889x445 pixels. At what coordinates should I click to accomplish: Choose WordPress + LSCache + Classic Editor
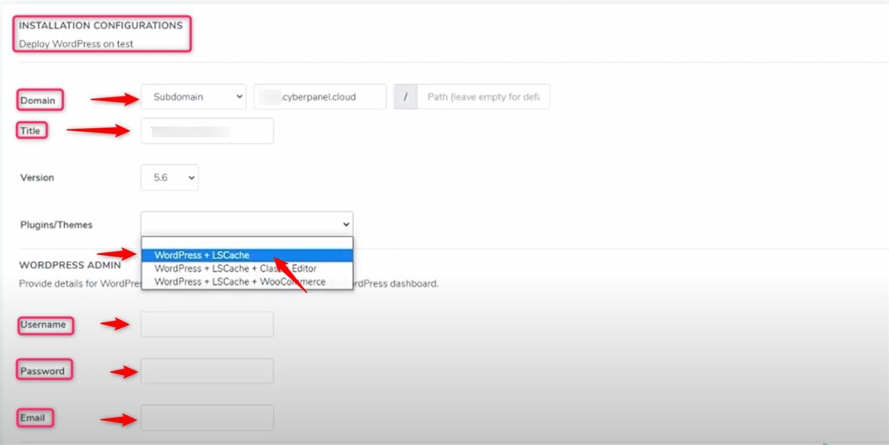tap(234, 268)
